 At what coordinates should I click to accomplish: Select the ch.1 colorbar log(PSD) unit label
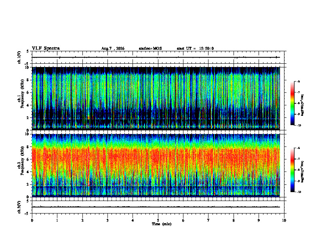tap(303, 105)
